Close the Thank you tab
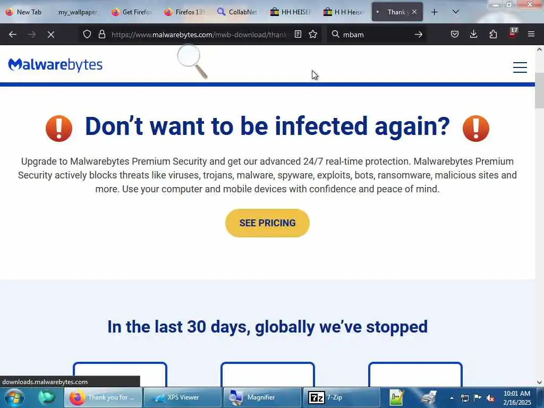The image size is (544, 408). (x=414, y=12)
